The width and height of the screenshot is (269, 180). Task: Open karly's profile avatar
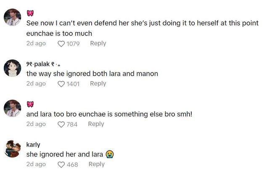pyautogui.click(x=12, y=148)
